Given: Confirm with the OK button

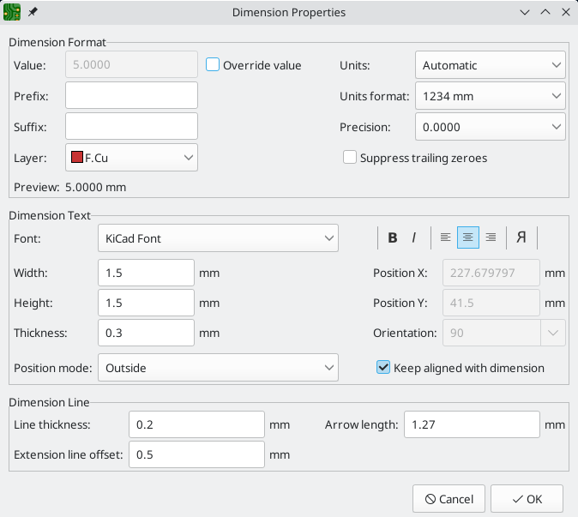Looking at the screenshot, I should coord(527,499).
